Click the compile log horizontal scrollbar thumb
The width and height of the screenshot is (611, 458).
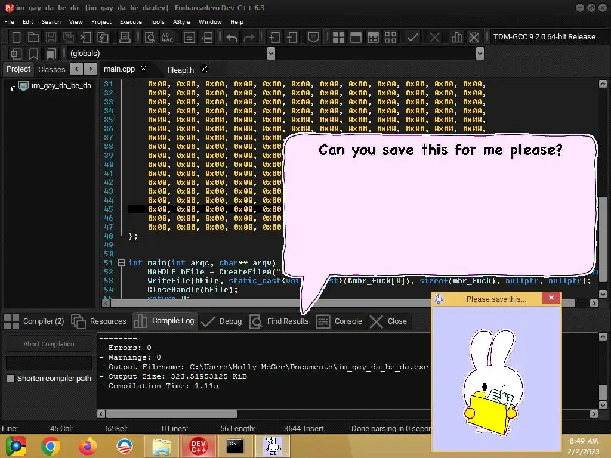(x=171, y=414)
